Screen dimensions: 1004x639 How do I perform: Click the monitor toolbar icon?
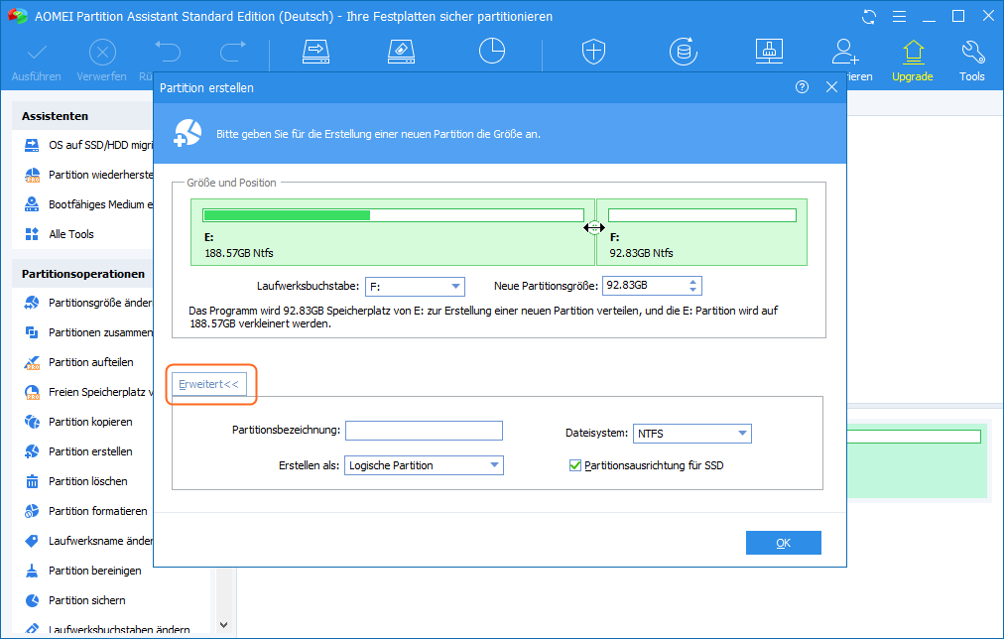click(769, 52)
